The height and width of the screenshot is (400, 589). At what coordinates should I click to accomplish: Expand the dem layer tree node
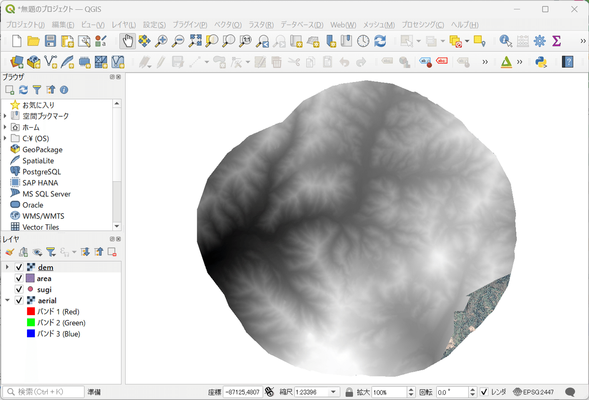[7, 267]
